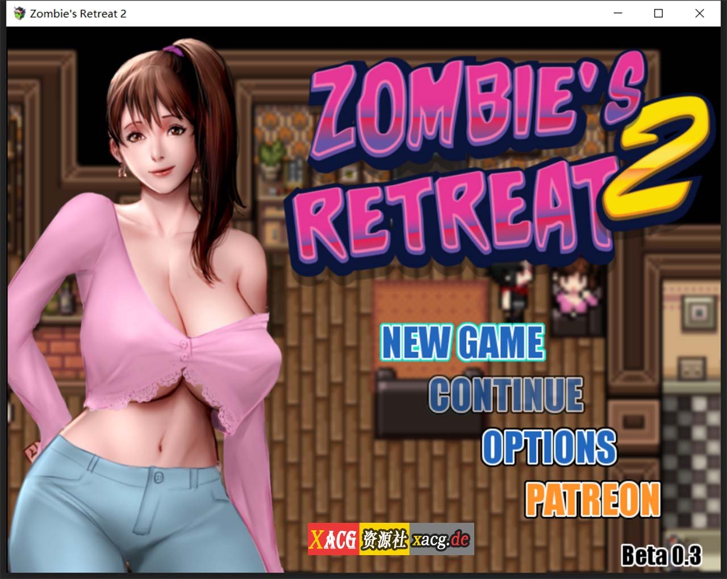Click the yellow 资源社 watermark badge

point(385,539)
